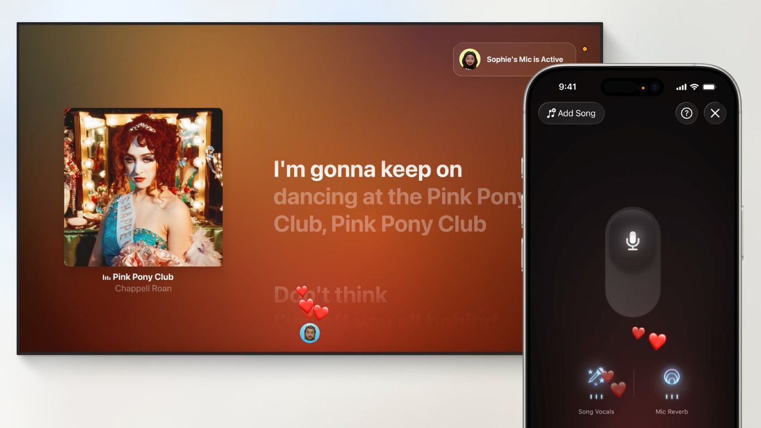Adjust the Mic Reverb control
This screenshot has height=428, width=761.
[x=672, y=383]
